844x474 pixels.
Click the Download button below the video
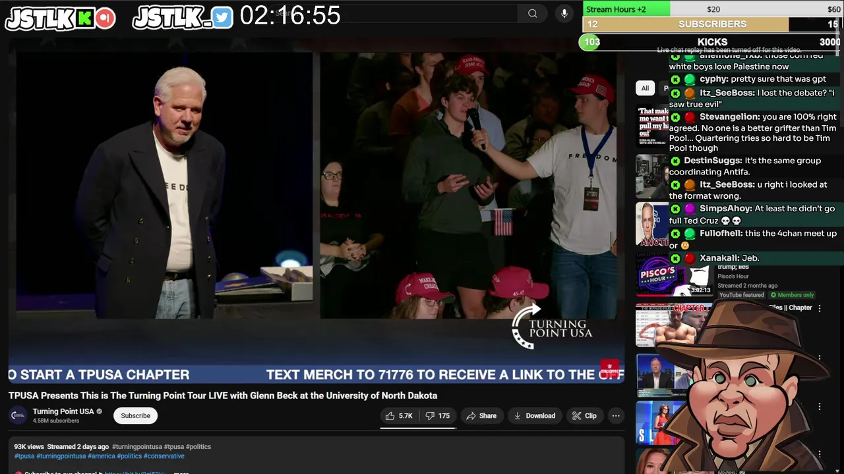(535, 415)
